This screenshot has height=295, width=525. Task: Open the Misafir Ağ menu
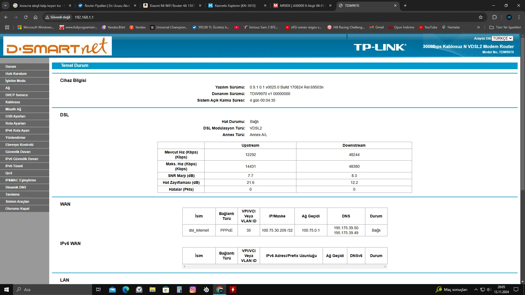click(x=25, y=109)
